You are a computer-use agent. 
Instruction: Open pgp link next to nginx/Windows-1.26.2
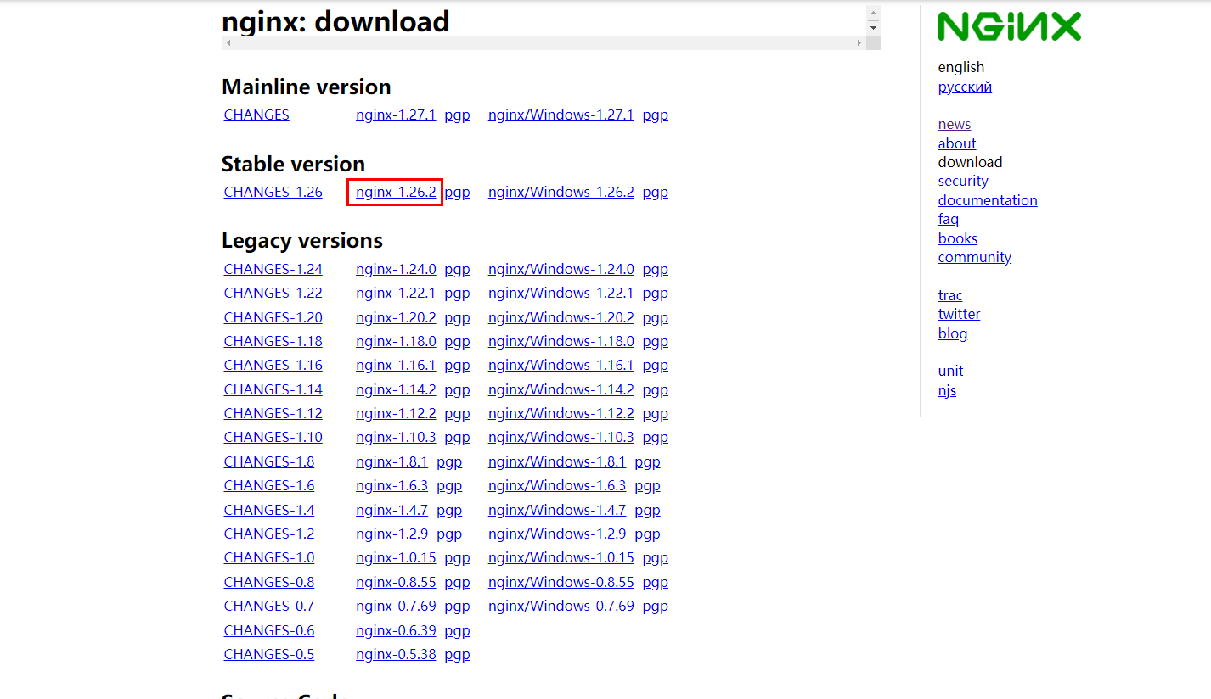pyautogui.click(x=655, y=192)
